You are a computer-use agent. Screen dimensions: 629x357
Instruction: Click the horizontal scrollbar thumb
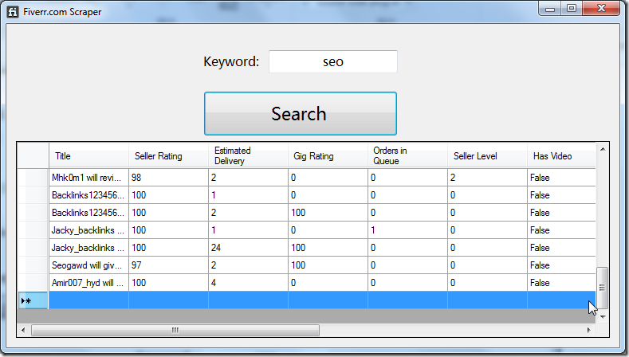click(x=175, y=330)
